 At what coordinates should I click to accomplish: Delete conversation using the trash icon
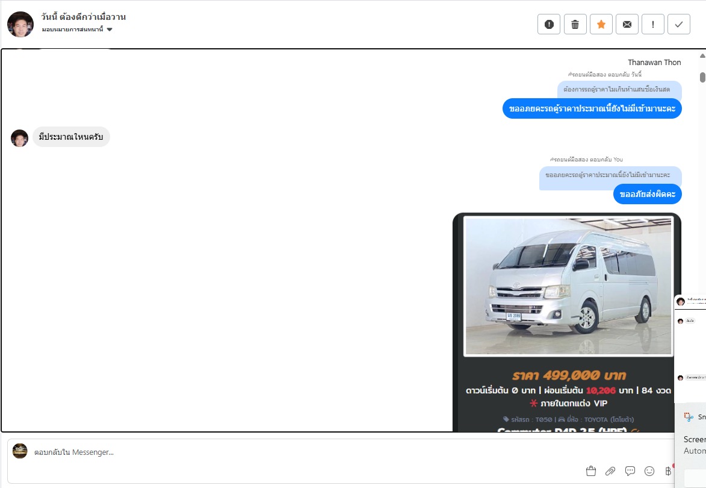pos(575,24)
